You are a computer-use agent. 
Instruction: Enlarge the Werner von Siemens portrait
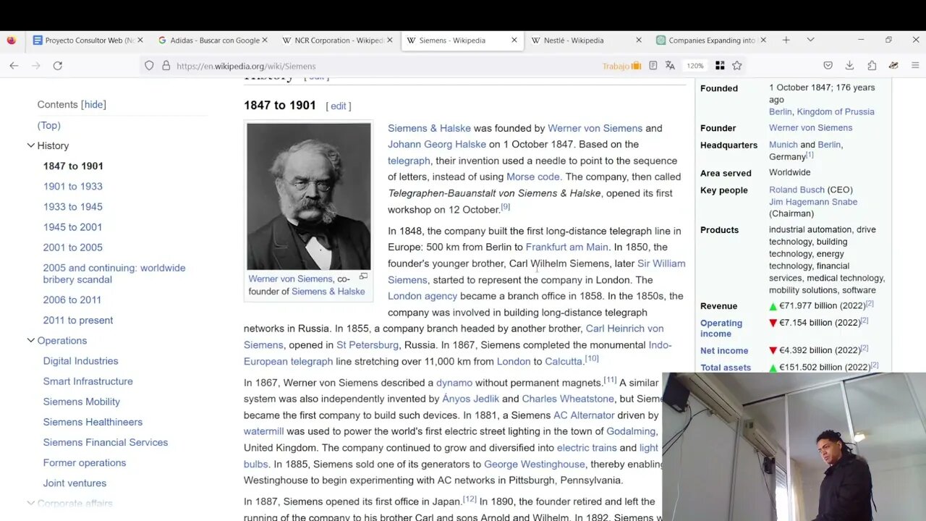point(309,196)
